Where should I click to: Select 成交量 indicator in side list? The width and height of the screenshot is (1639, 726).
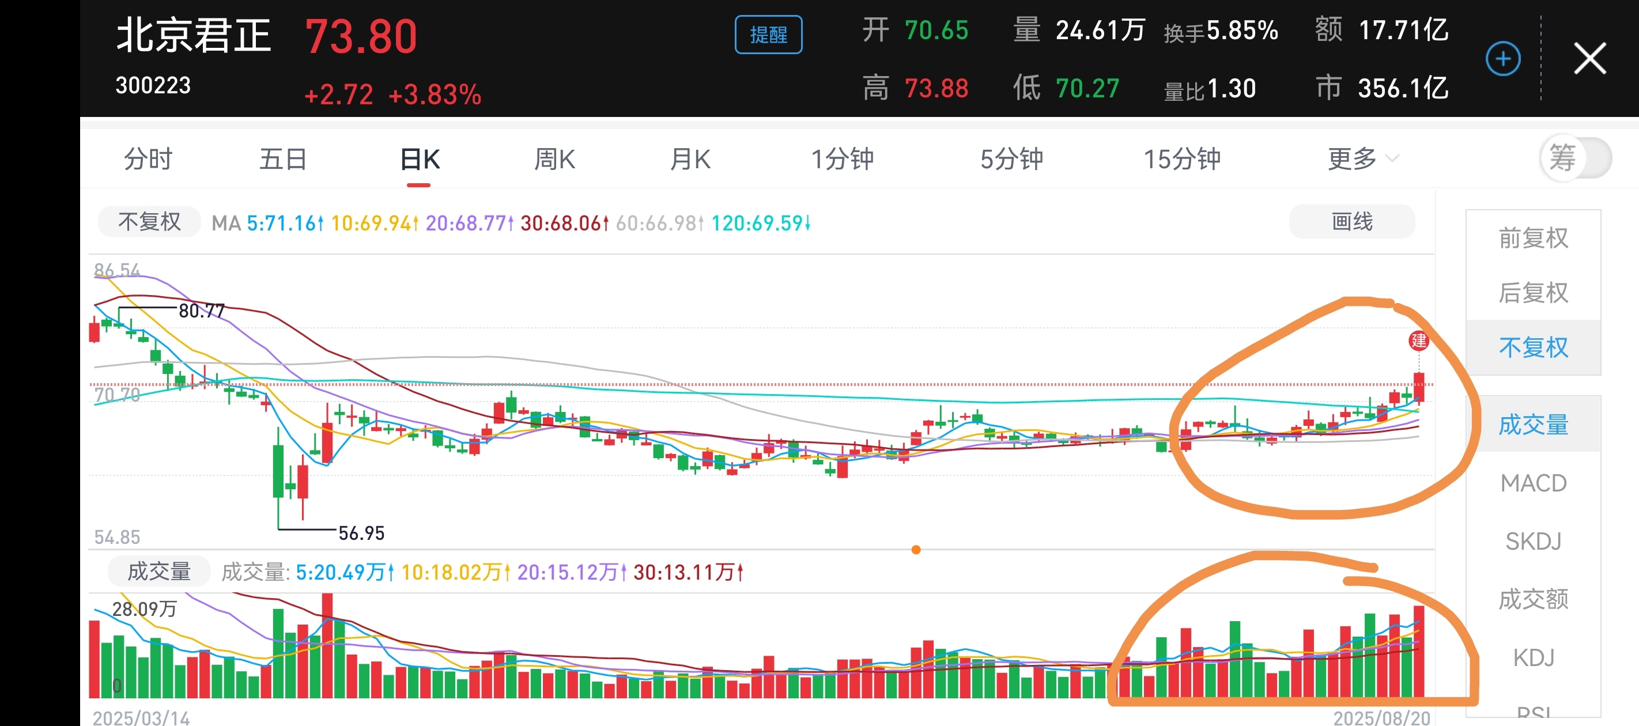pos(1534,425)
